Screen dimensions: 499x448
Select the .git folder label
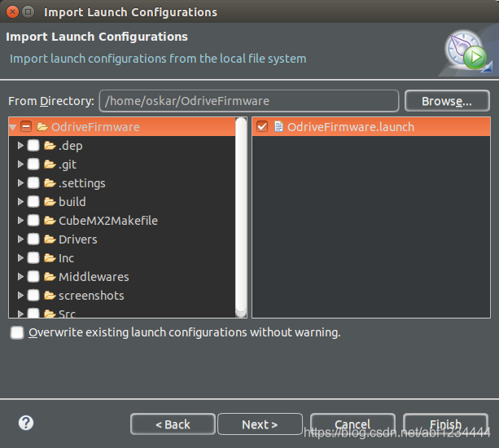(x=68, y=165)
